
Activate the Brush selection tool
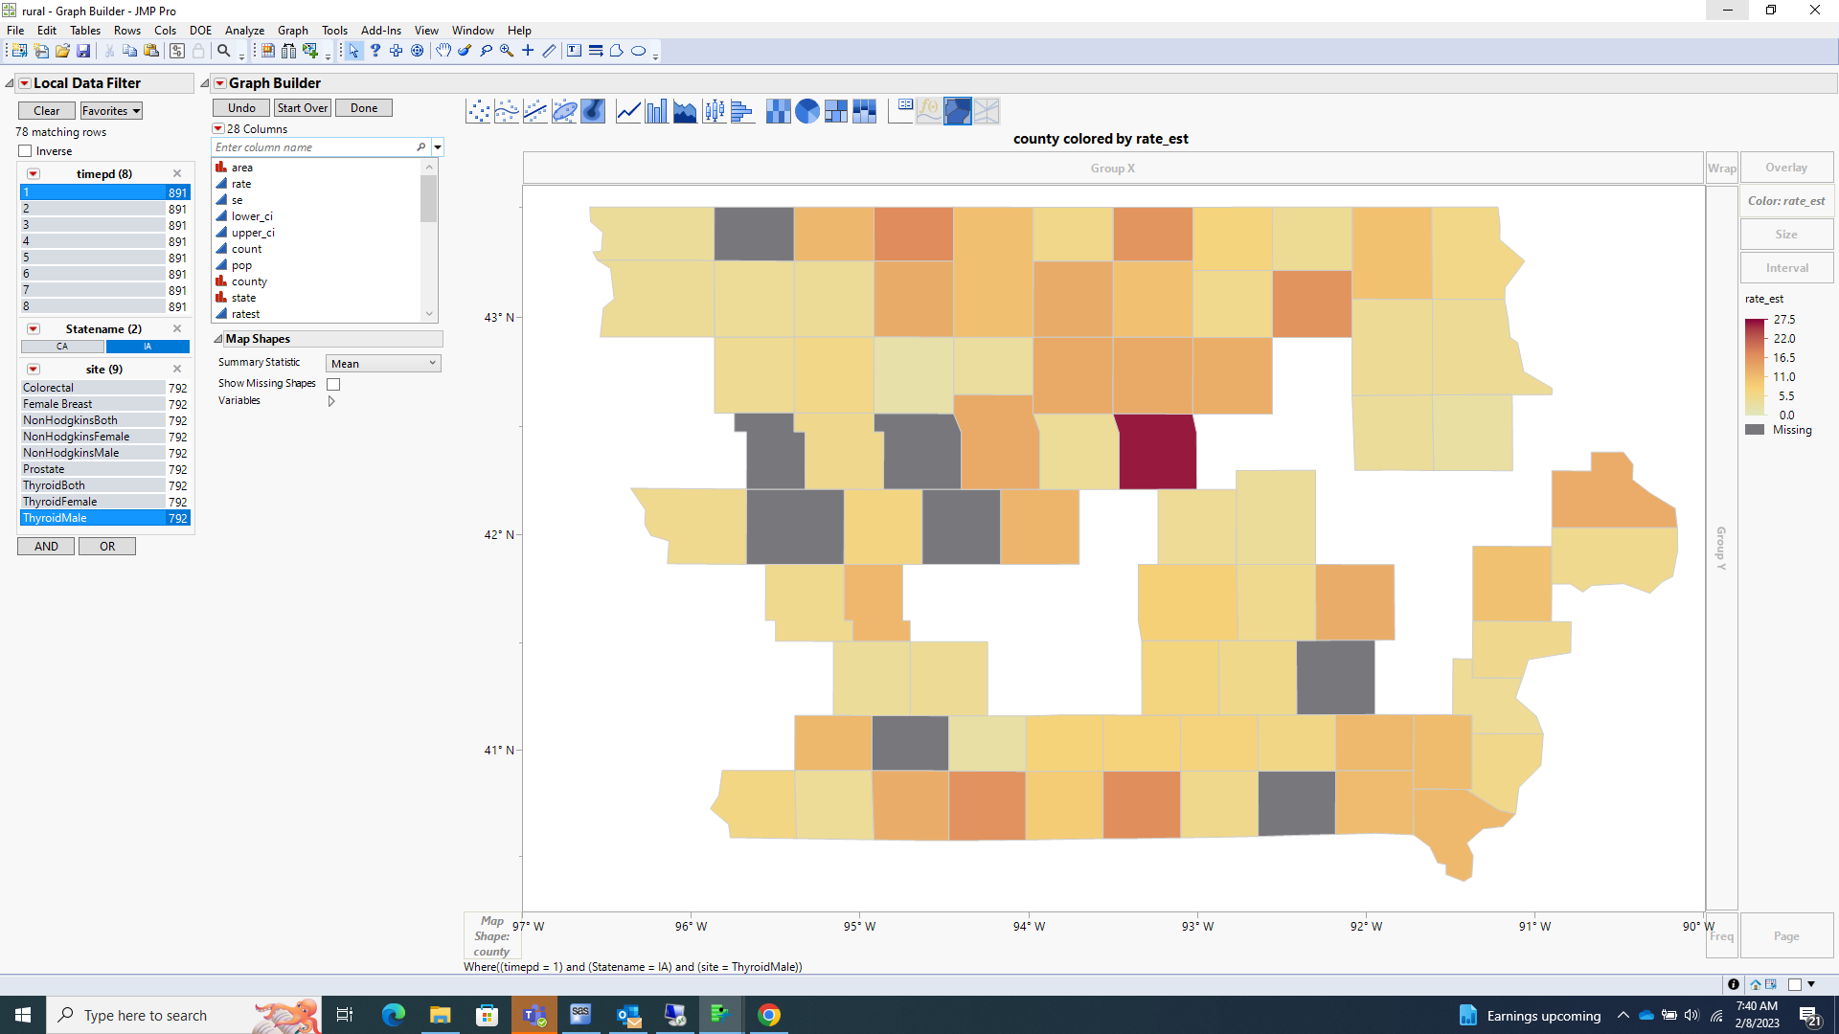coord(465,51)
